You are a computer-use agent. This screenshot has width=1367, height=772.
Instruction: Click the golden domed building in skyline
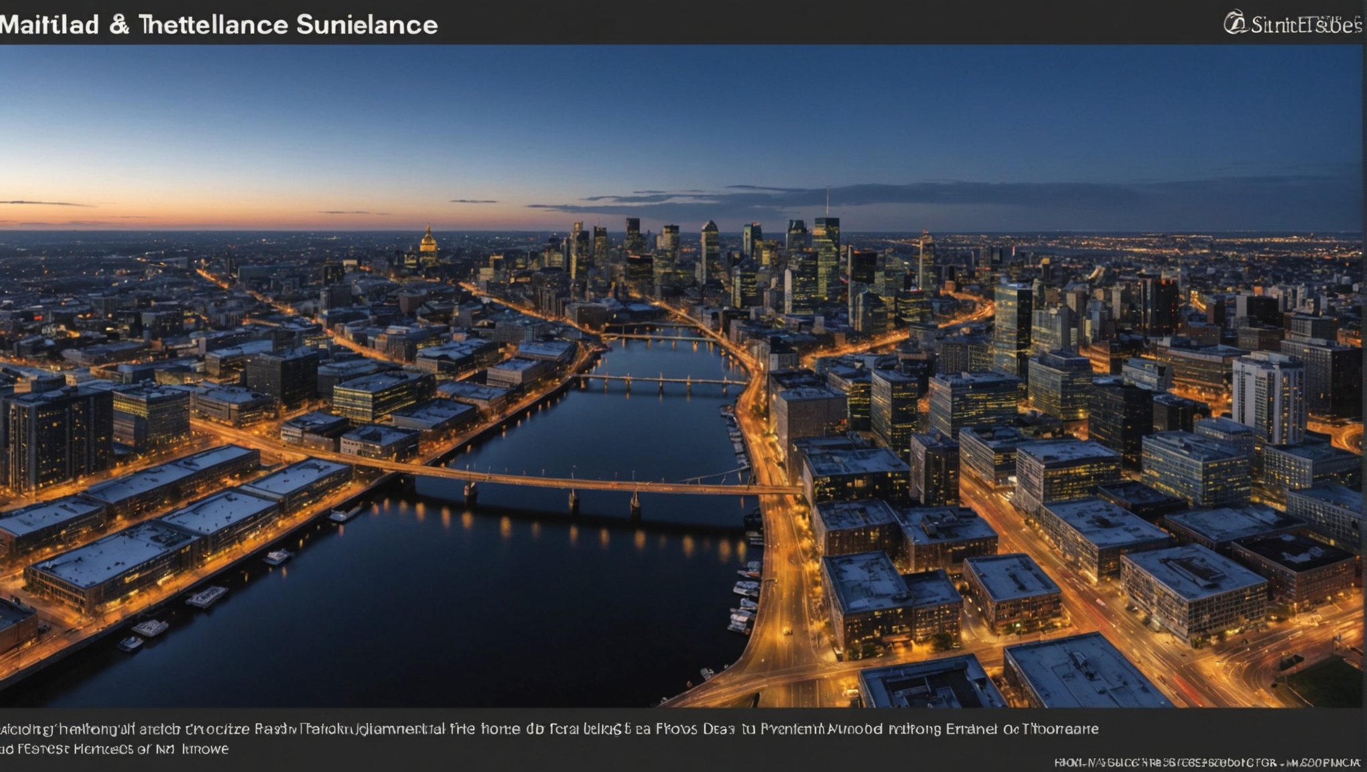click(x=428, y=246)
